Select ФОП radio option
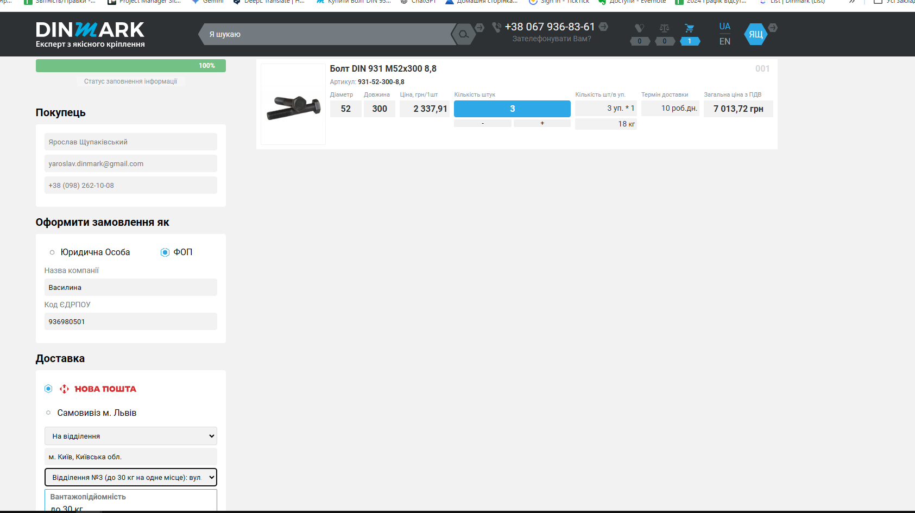Image resolution: width=915 pixels, height=513 pixels. click(x=165, y=252)
